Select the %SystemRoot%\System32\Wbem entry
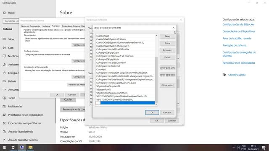Image resolution: width=269 pixels, height=151 pixels. point(125,93)
